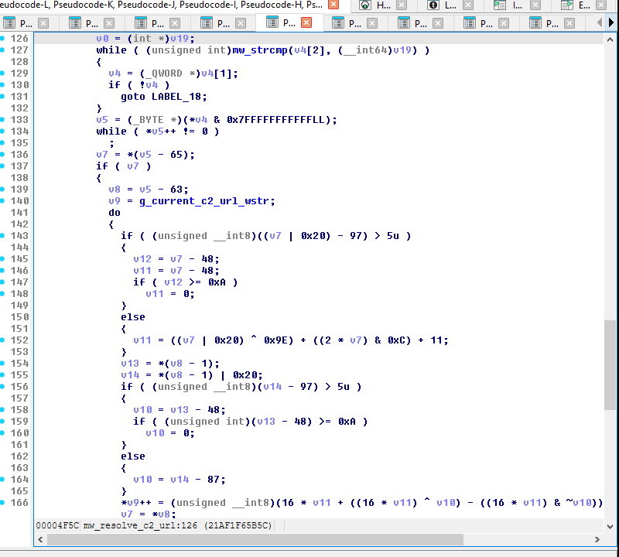Click the leftmost Pseudocode tab icon
Screen dimensions: 619x557
(9, 22)
